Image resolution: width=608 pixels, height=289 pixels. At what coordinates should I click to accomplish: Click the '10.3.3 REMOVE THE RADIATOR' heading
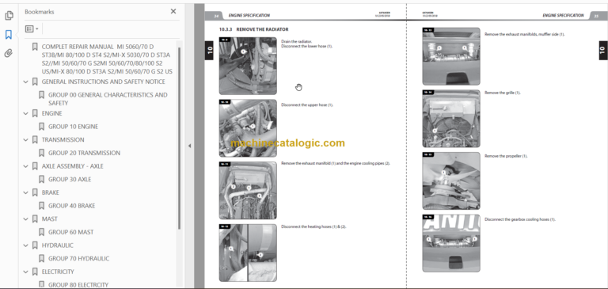click(254, 29)
